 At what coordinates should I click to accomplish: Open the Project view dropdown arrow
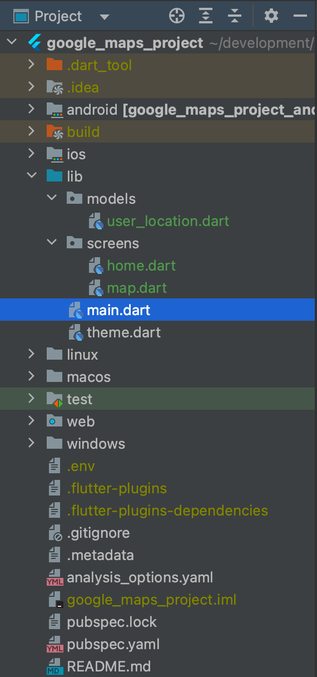104,17
